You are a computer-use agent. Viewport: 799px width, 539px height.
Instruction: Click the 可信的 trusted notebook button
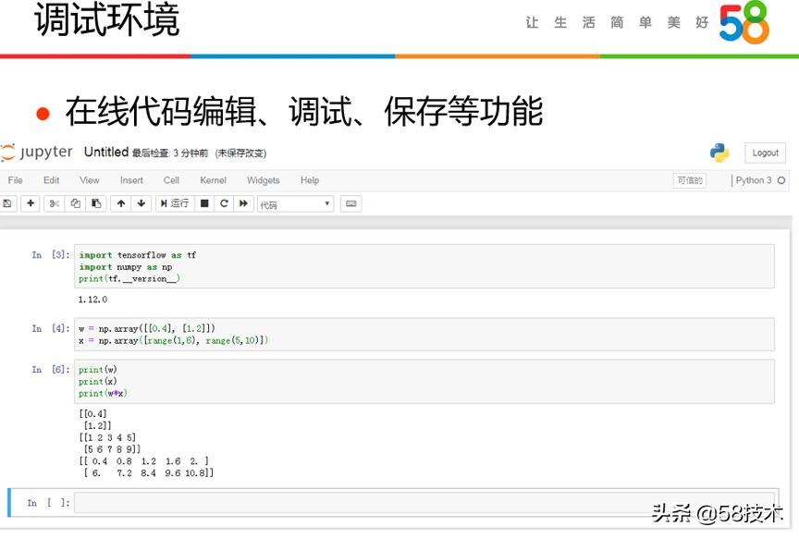point(690,180)
